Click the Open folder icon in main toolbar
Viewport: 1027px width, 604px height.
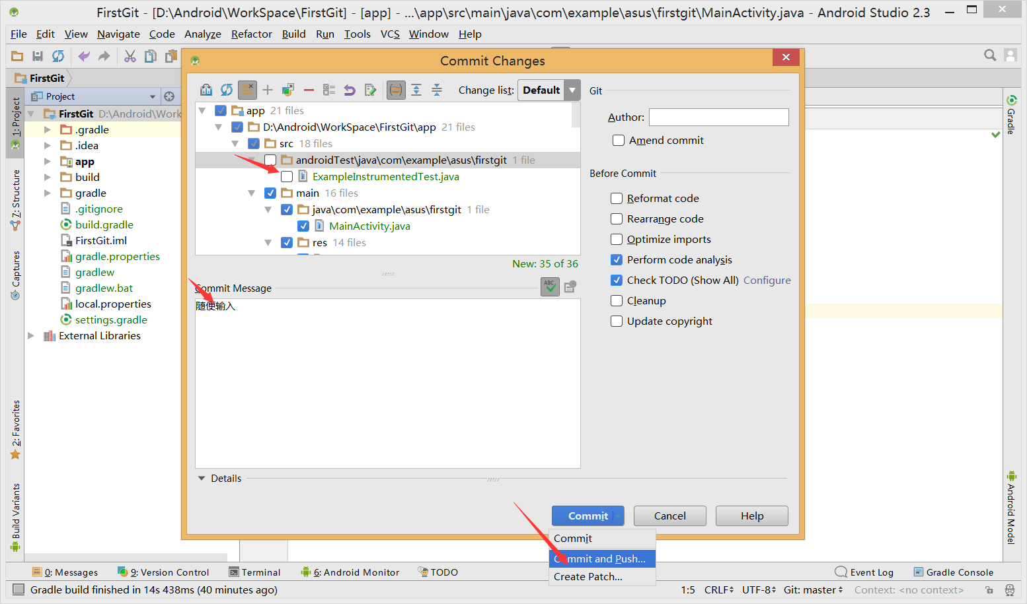(17, 57)
